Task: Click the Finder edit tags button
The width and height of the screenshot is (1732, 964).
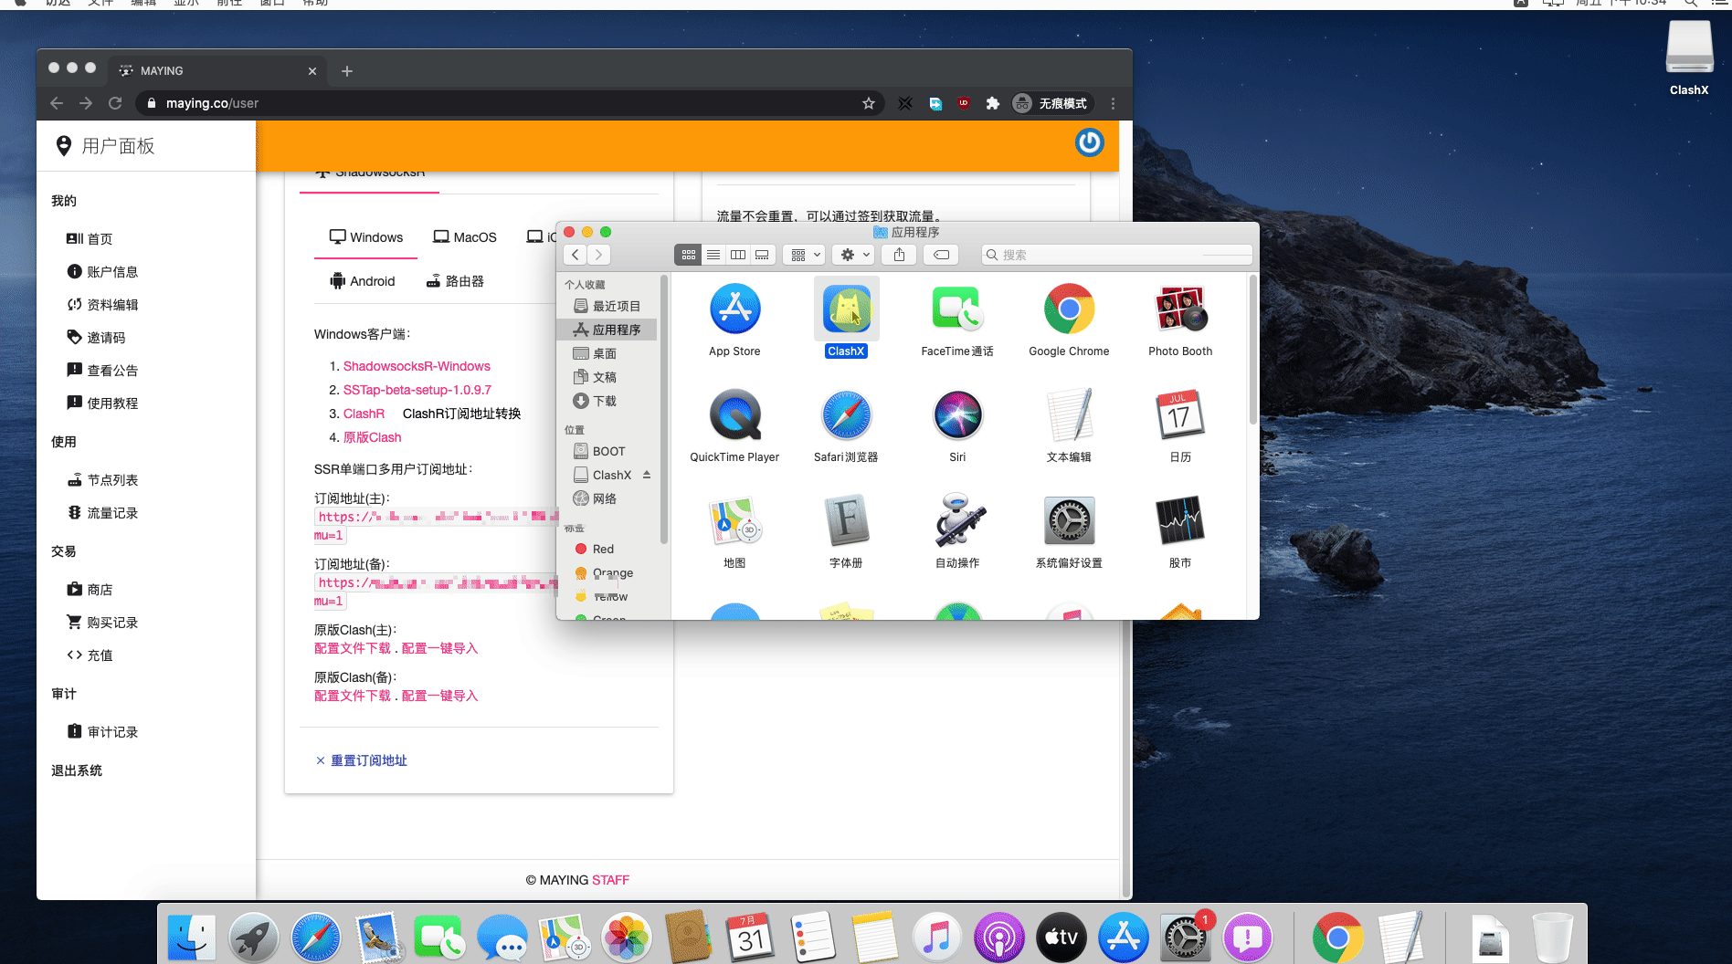Action: pyautogui.click(x=941, y=255)
